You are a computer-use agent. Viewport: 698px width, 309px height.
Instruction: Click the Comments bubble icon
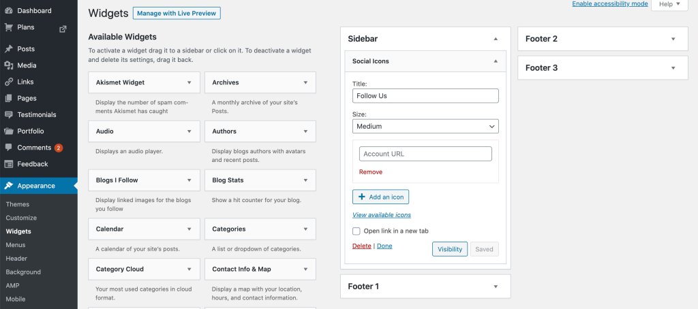[8, 148]
